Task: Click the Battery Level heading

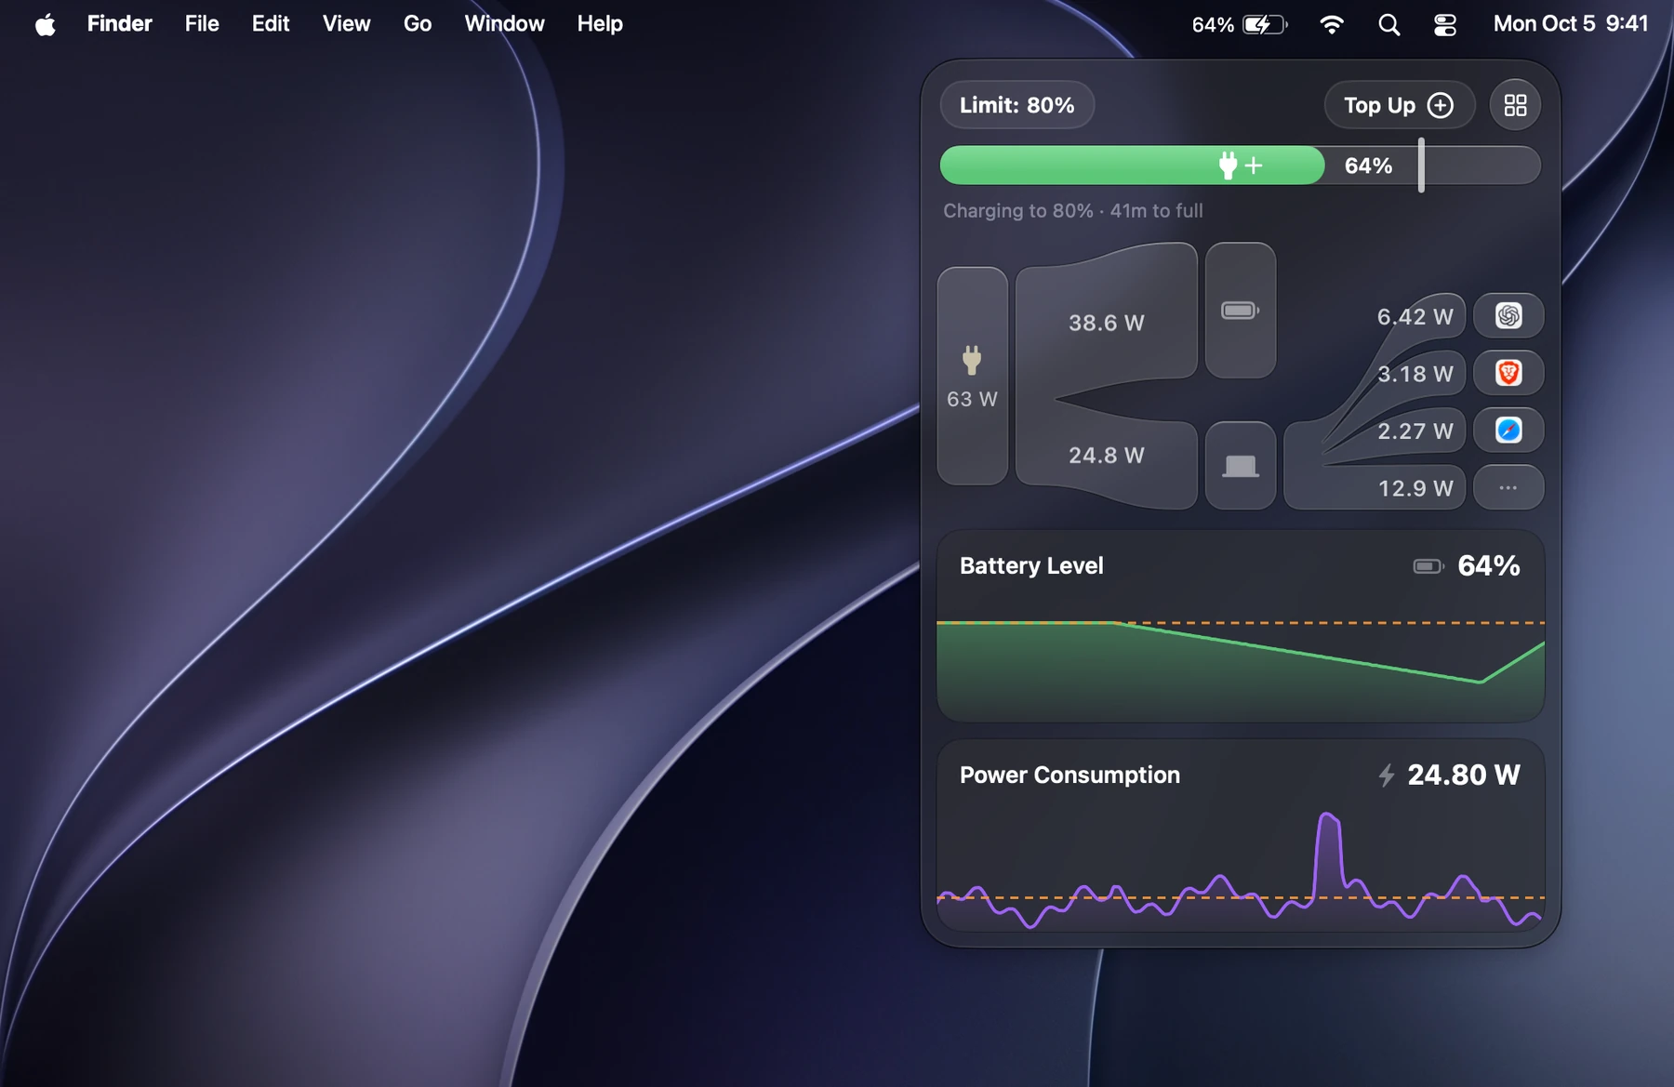Action: coord(1031,565)
